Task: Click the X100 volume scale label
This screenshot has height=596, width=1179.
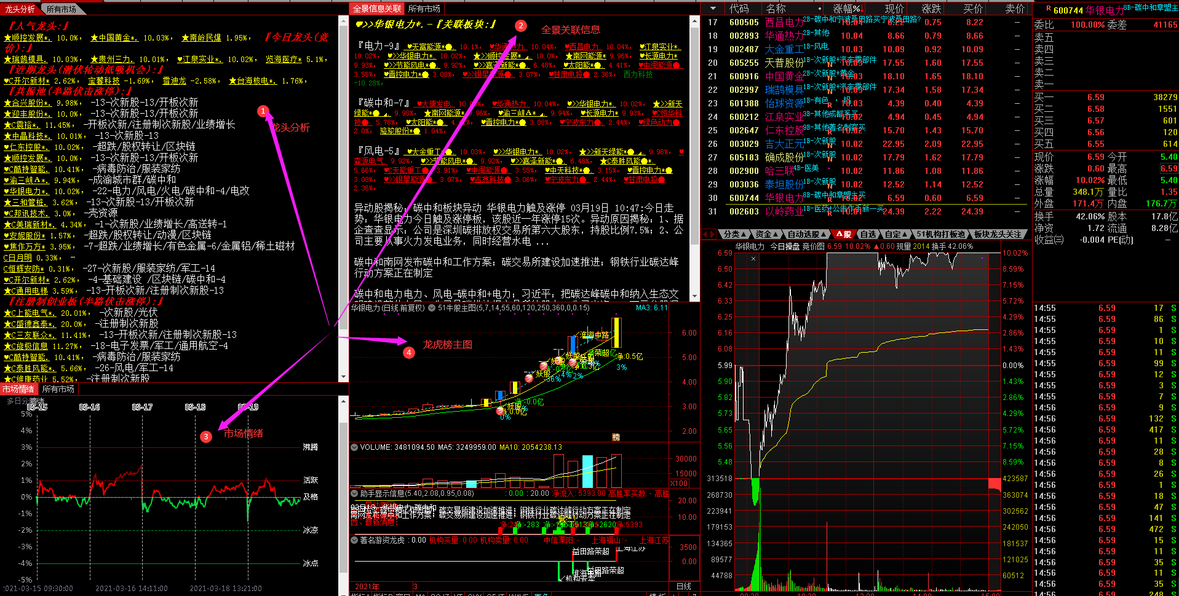Action: pyautogui.click(x=679, y=484)
